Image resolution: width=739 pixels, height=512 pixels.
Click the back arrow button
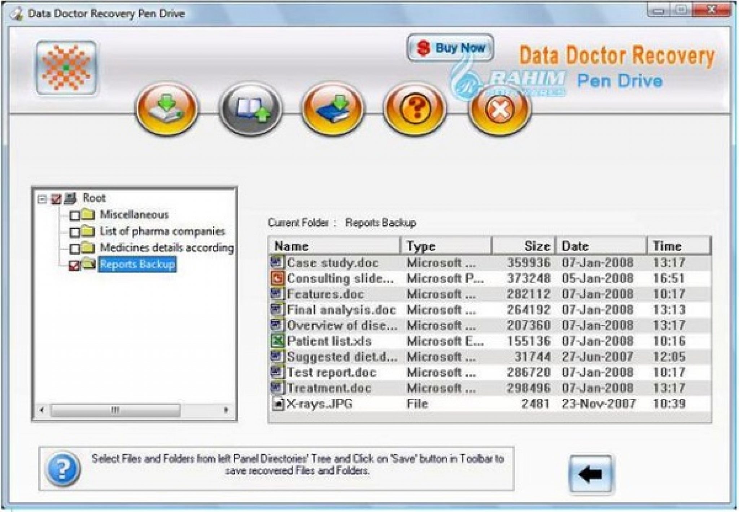pyautogui.click(x=590, y=474)
